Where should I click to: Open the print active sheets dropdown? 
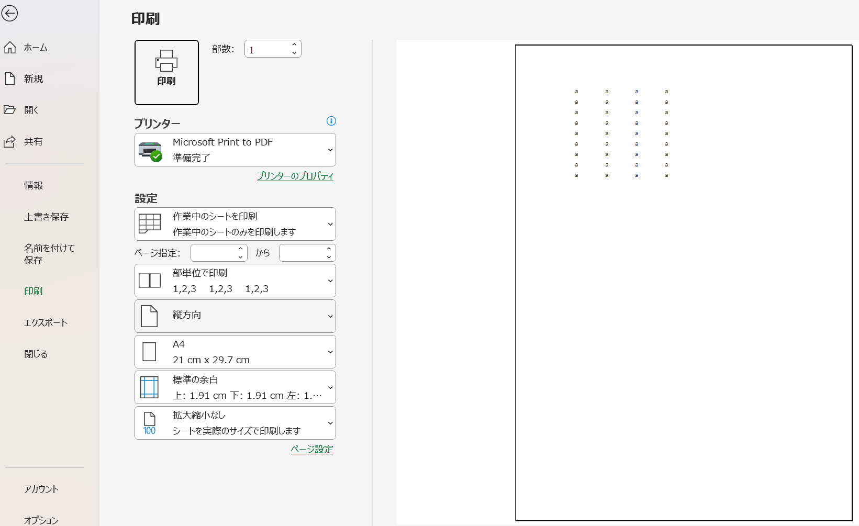[x=235, y=224]
